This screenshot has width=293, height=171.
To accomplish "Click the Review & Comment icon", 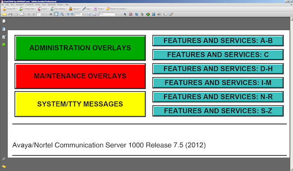I will tap(108, 9).
